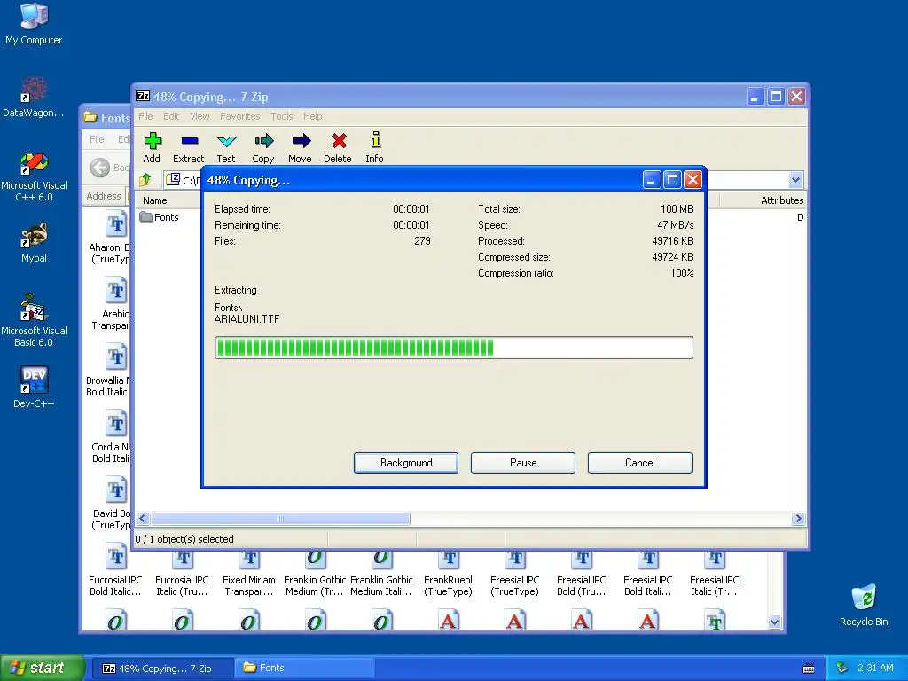Pause the copying operation

pyautogui.click(x=523, y=463)
